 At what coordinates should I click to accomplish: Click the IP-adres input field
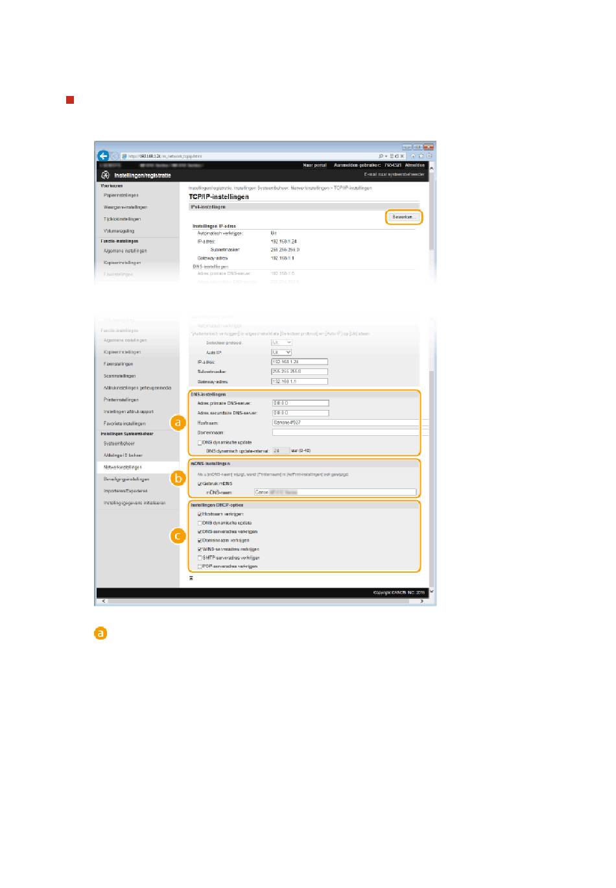300,362
